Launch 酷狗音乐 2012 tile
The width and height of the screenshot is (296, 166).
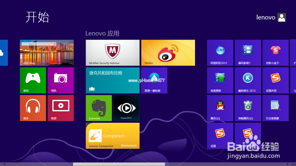248,80
